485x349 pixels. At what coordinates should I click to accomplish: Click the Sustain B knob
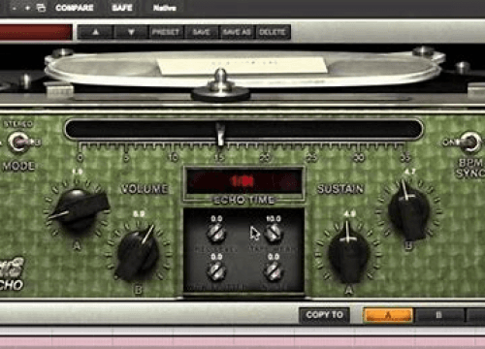(x=408, y=212)
